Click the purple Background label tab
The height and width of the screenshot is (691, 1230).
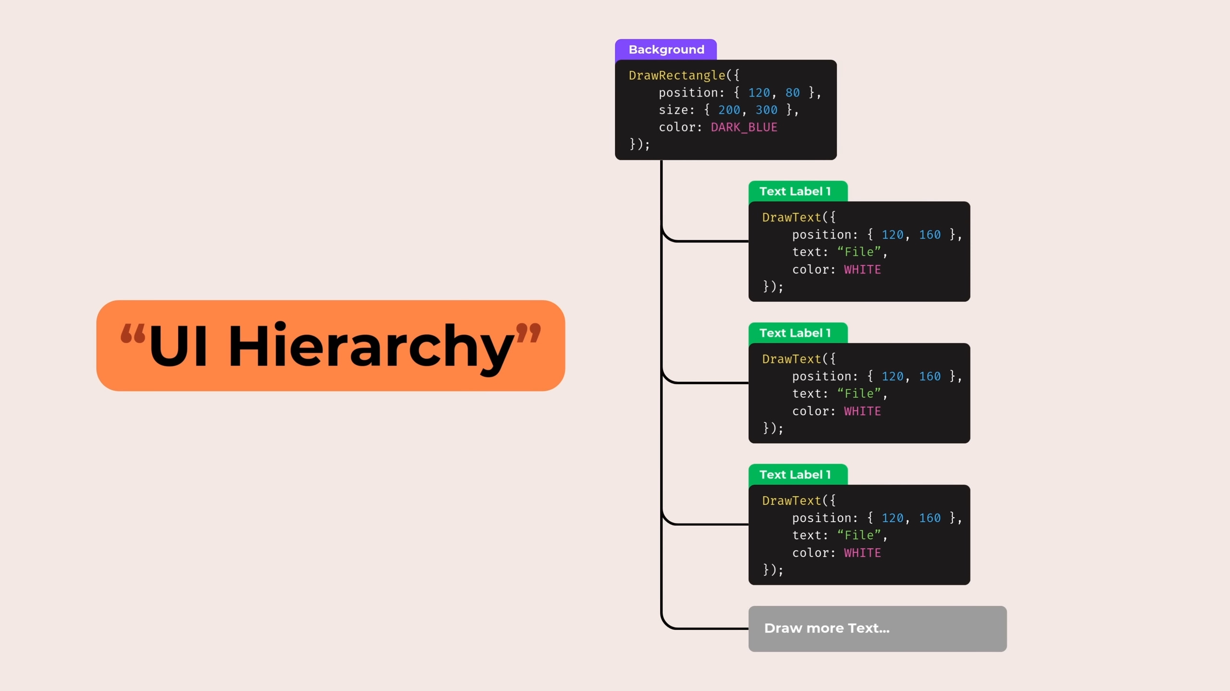pos(666,49)
